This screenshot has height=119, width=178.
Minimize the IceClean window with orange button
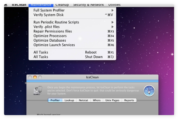tap(35, 77)
